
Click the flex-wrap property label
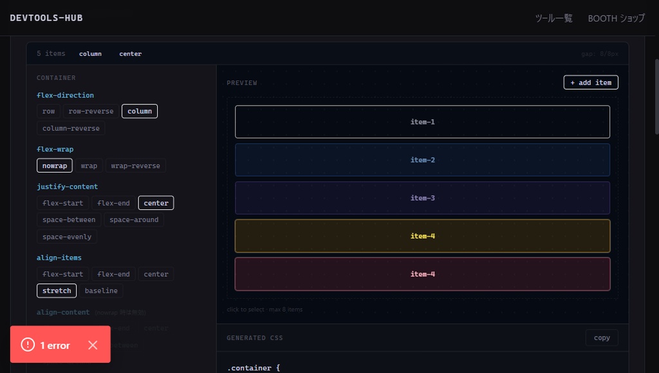coord(55,149)
